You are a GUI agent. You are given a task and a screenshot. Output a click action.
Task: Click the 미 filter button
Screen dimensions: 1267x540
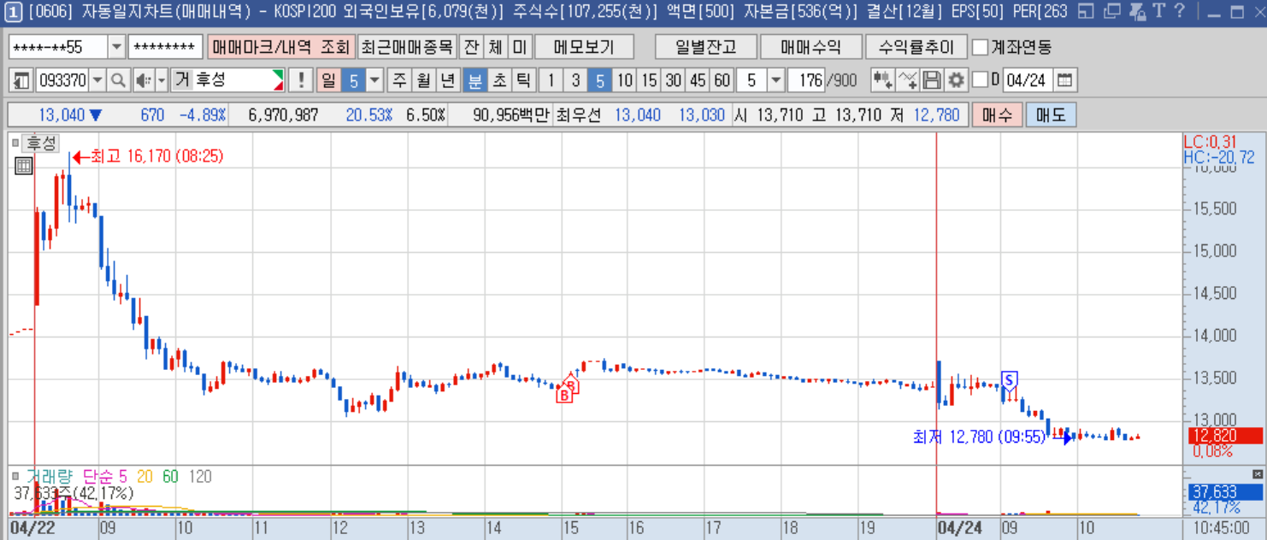pos(519,47)
